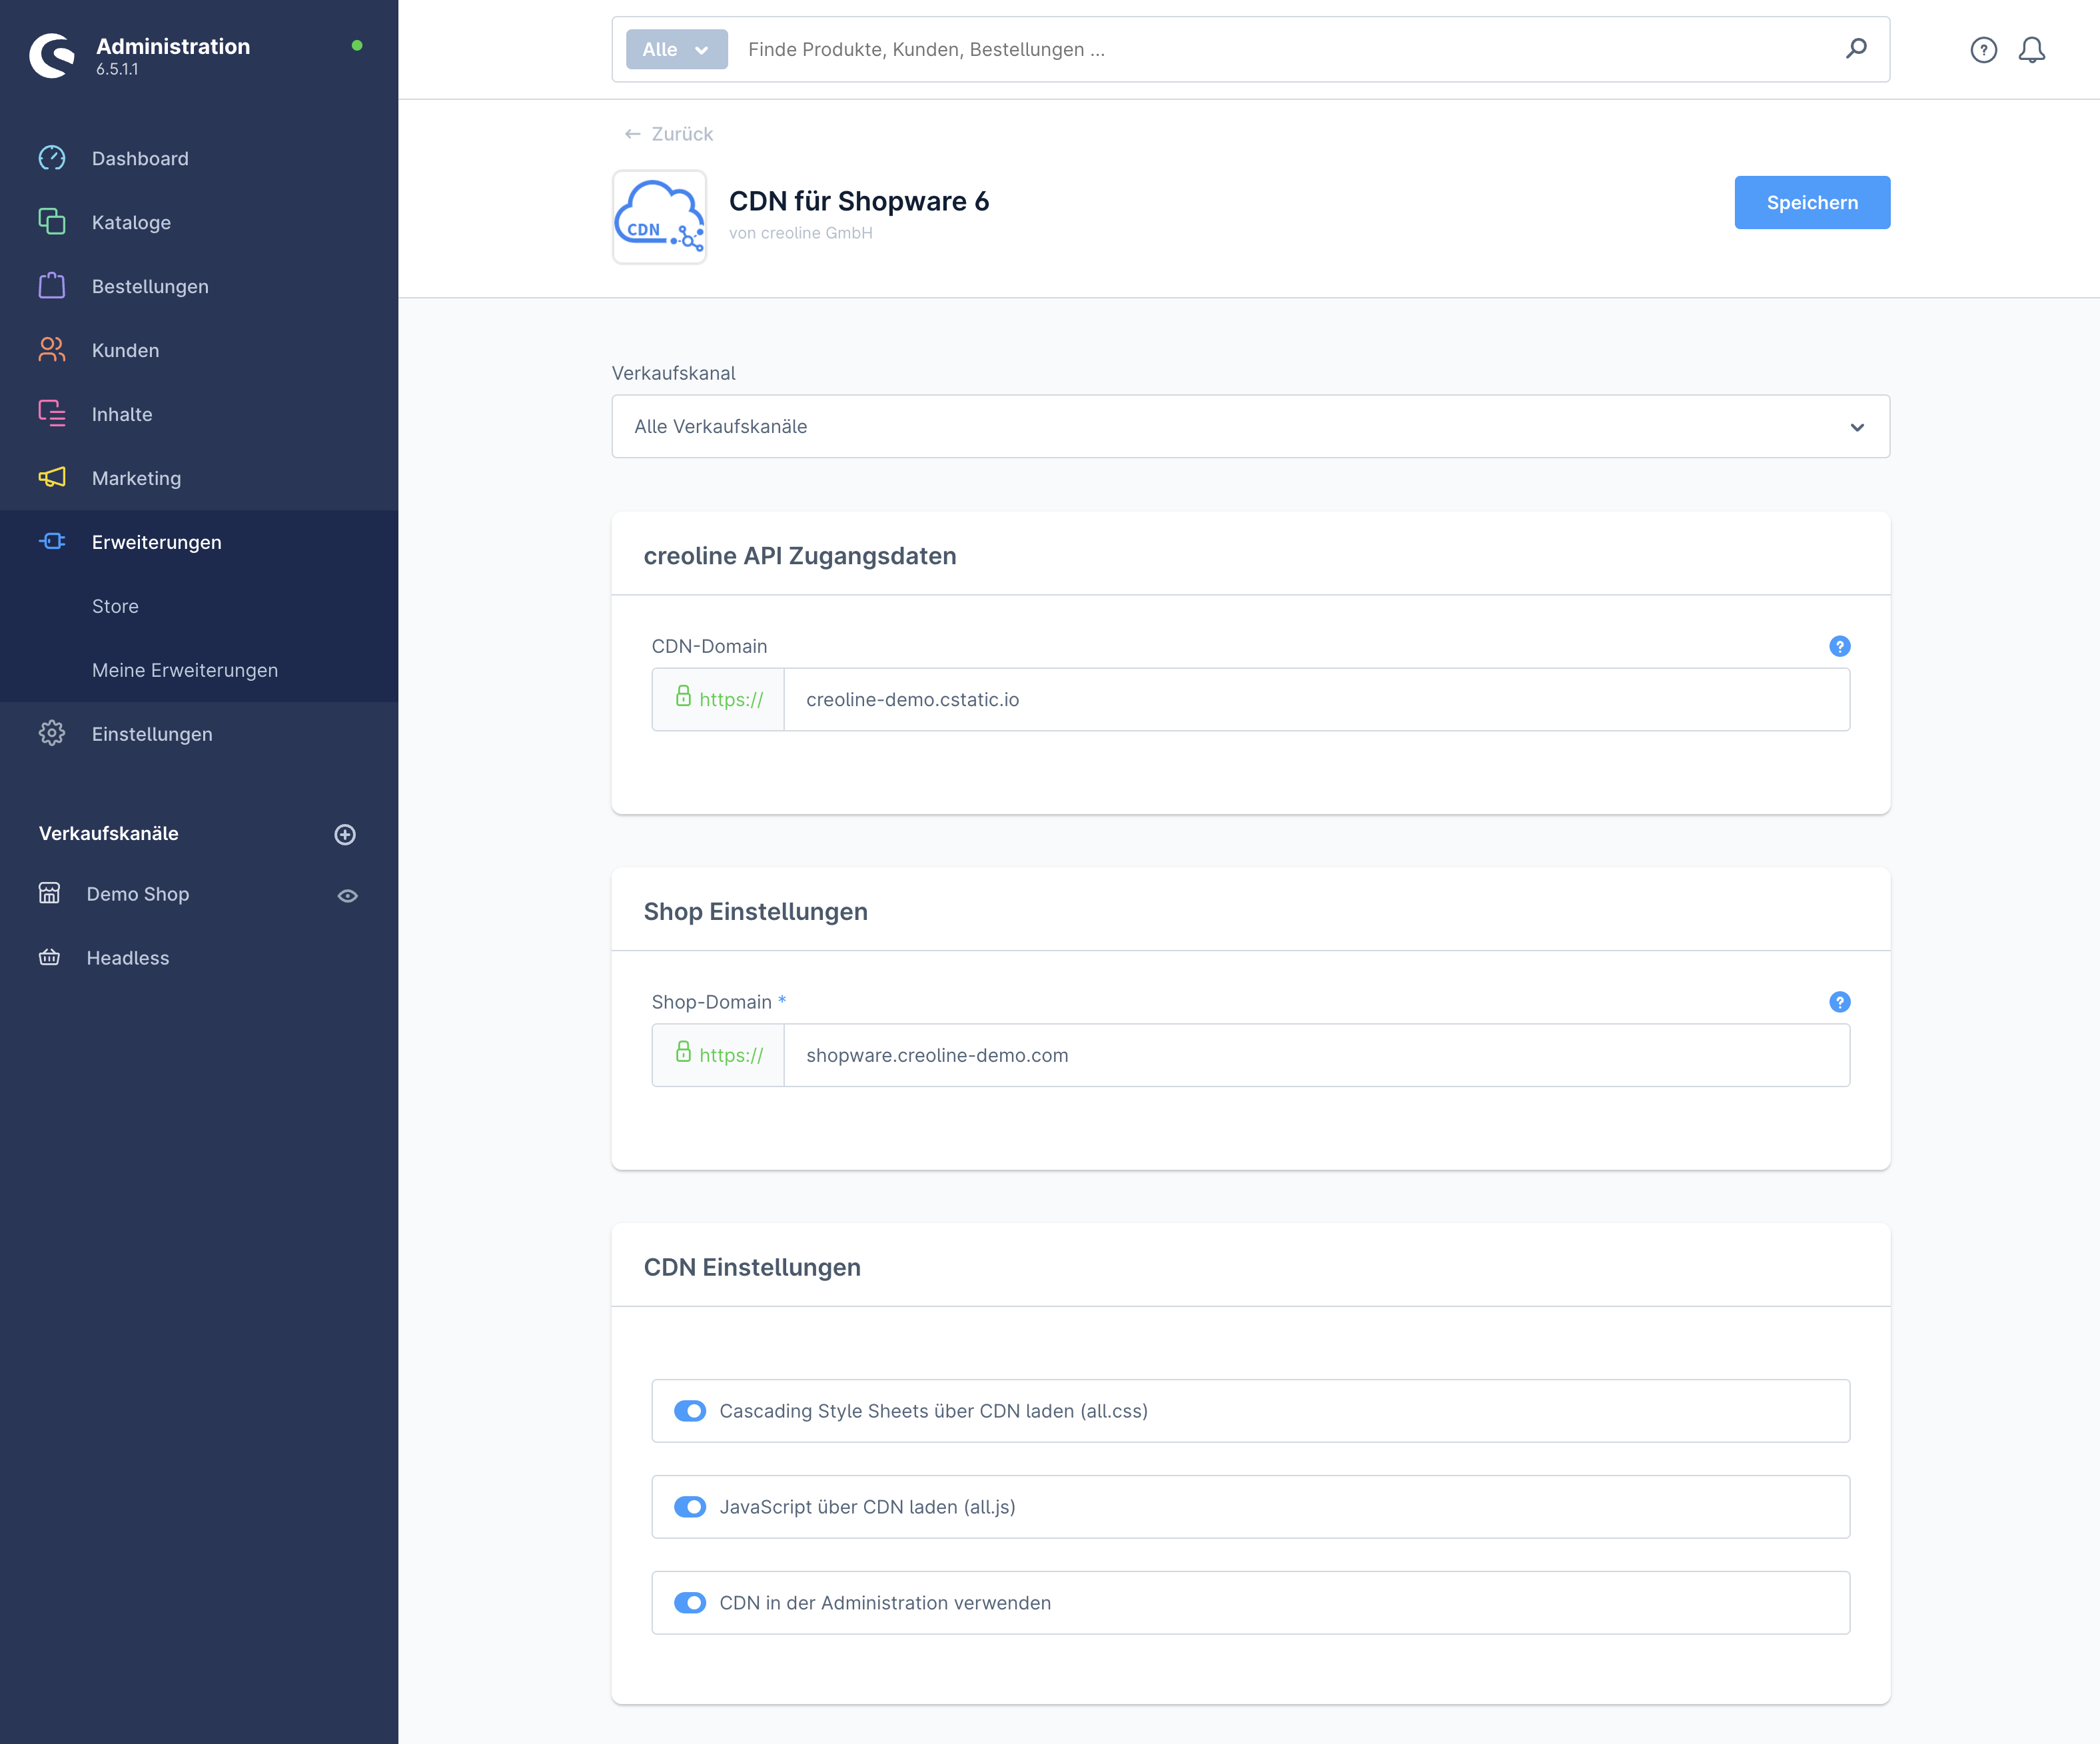Viewport: 2100px width, 1744px height.
Task: Click the CDN für Shopware 6 title
Action: pyautogui.click(x=859, y=201)
